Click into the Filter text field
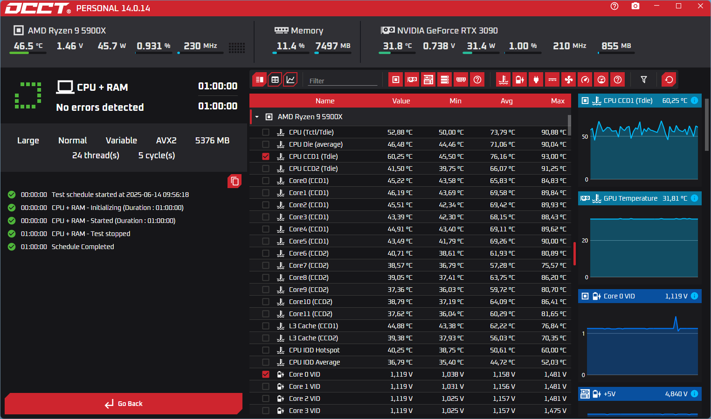 (343, 81)
